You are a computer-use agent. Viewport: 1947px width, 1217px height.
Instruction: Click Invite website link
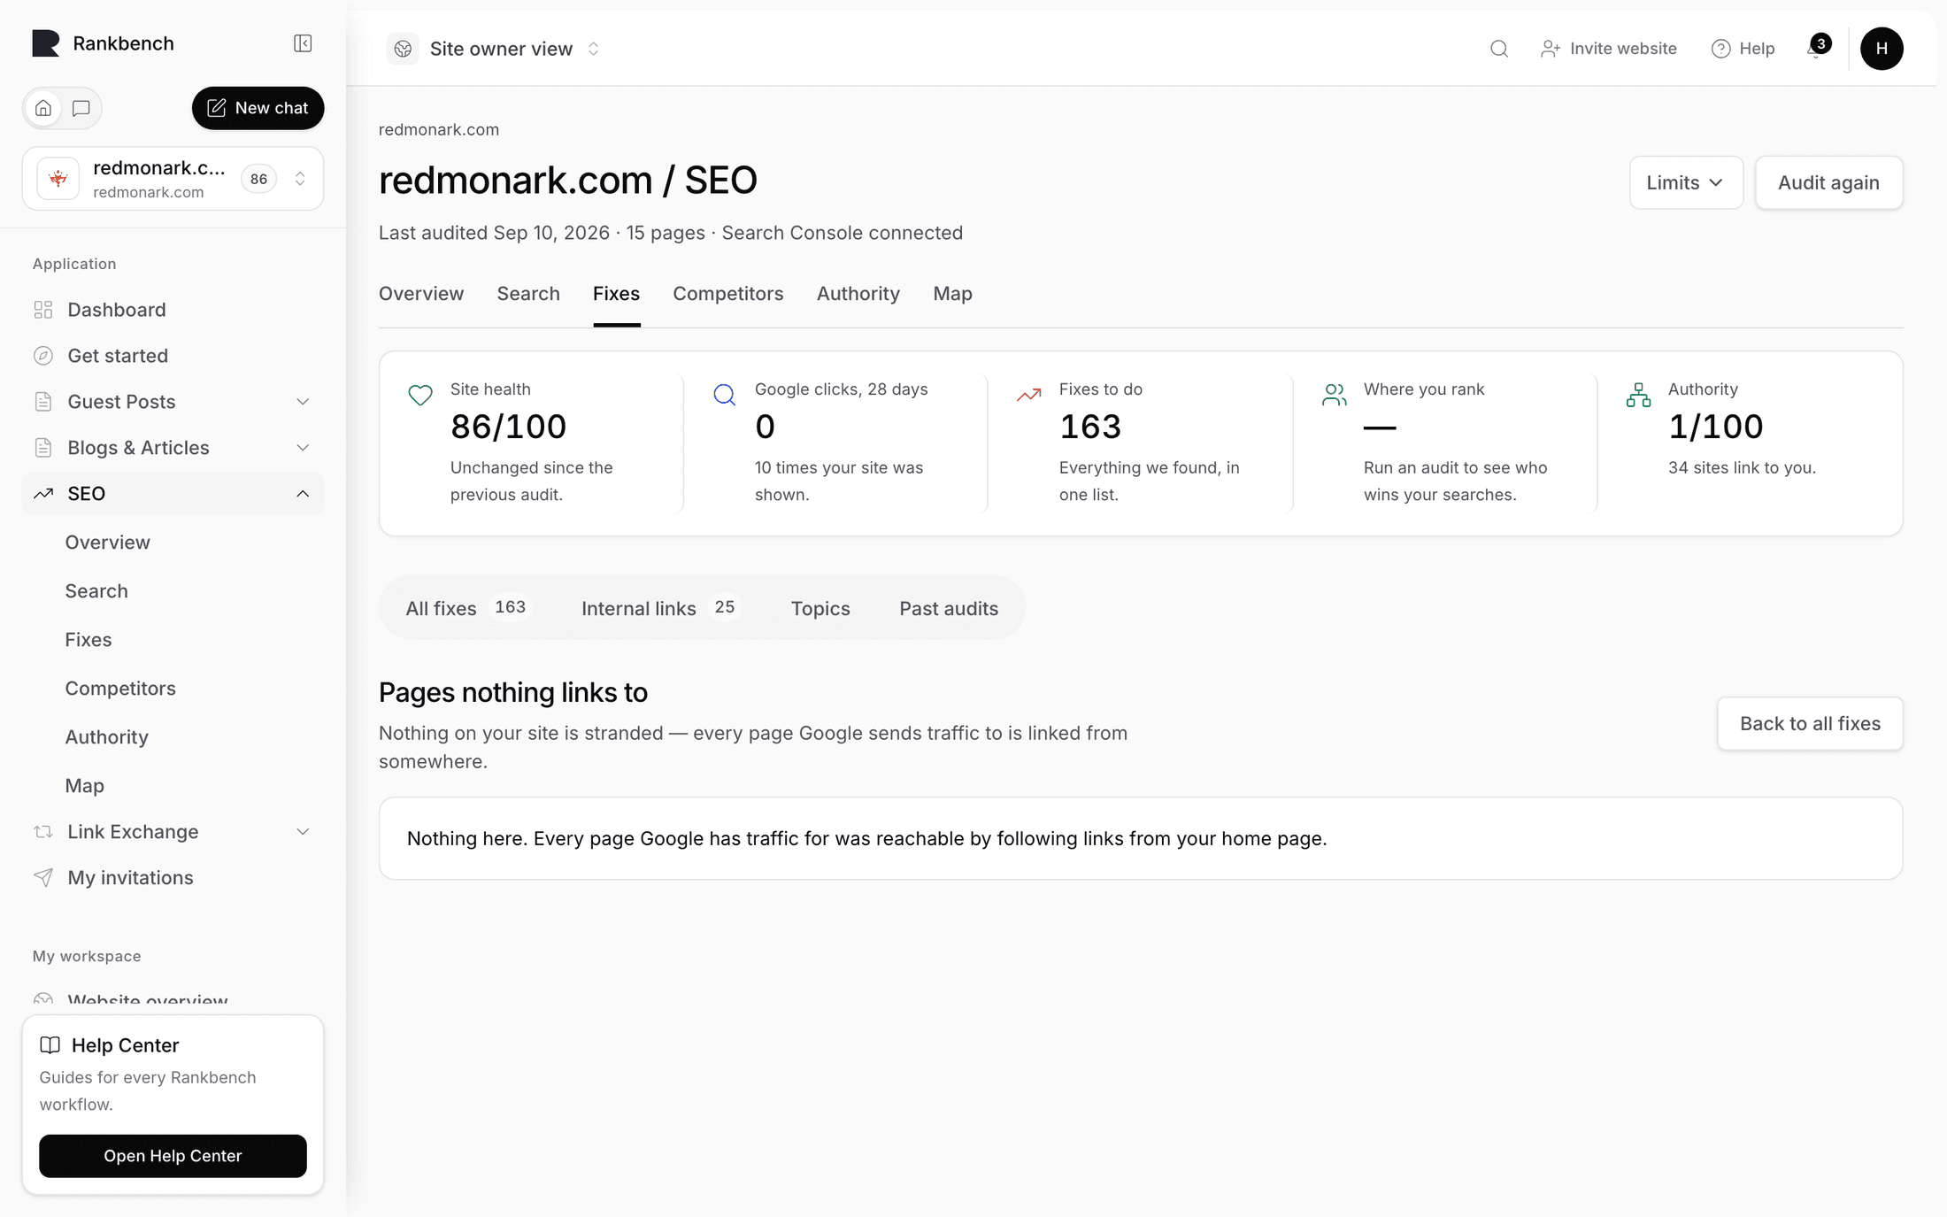1609,49
